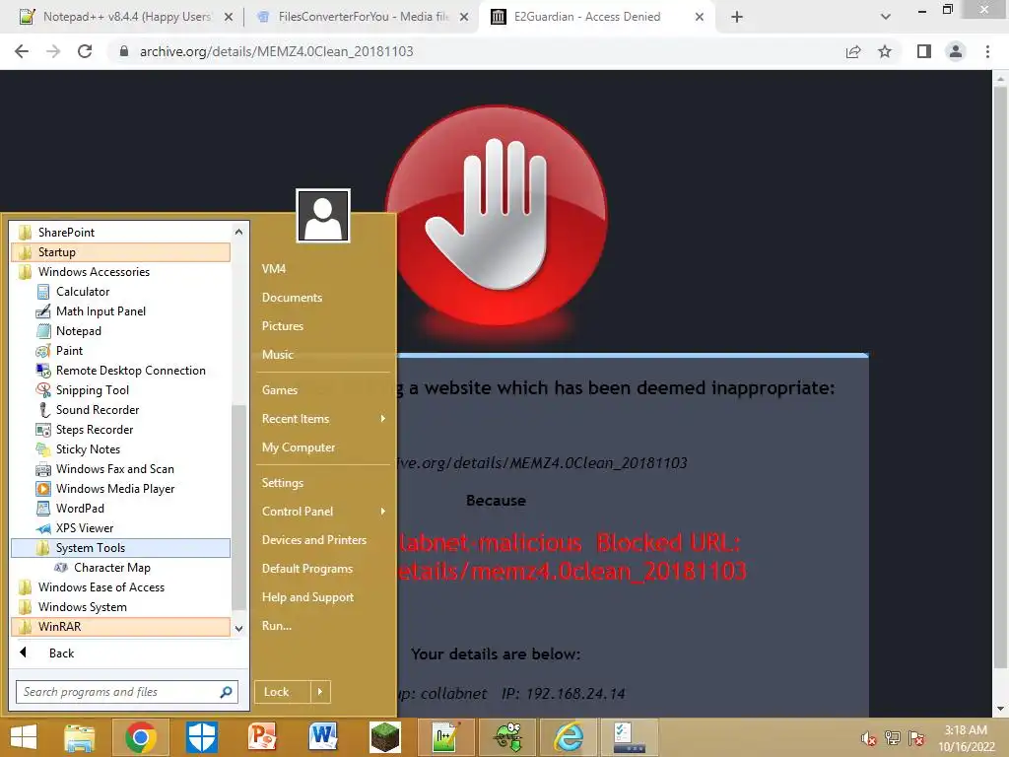
Task: Click the Lock button
Action: click(283, 692)
